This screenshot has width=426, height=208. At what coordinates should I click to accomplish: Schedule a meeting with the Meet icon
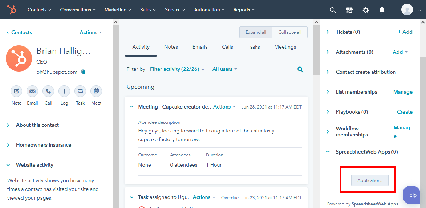(96, 91)
